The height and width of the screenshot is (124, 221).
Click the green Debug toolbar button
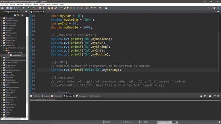[24, 8]
